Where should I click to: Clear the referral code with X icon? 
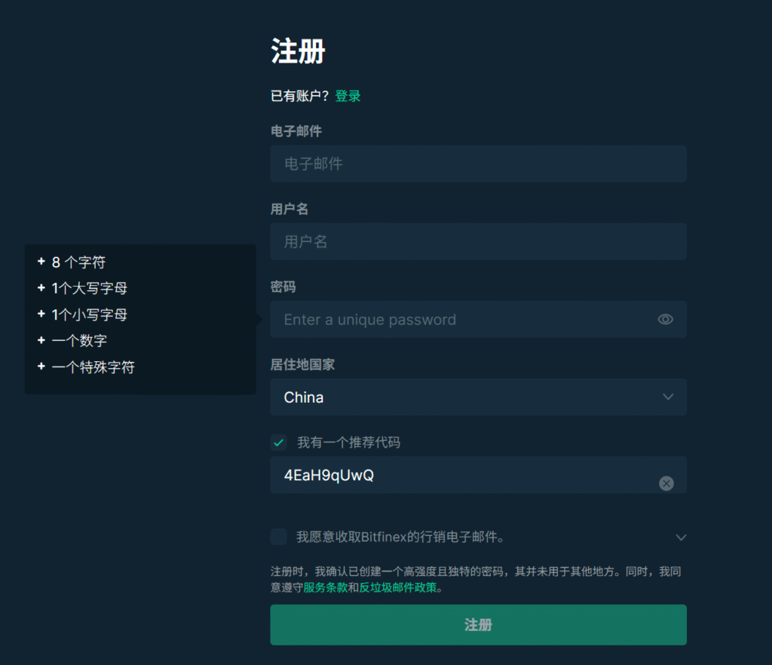(x=666, y=483)
